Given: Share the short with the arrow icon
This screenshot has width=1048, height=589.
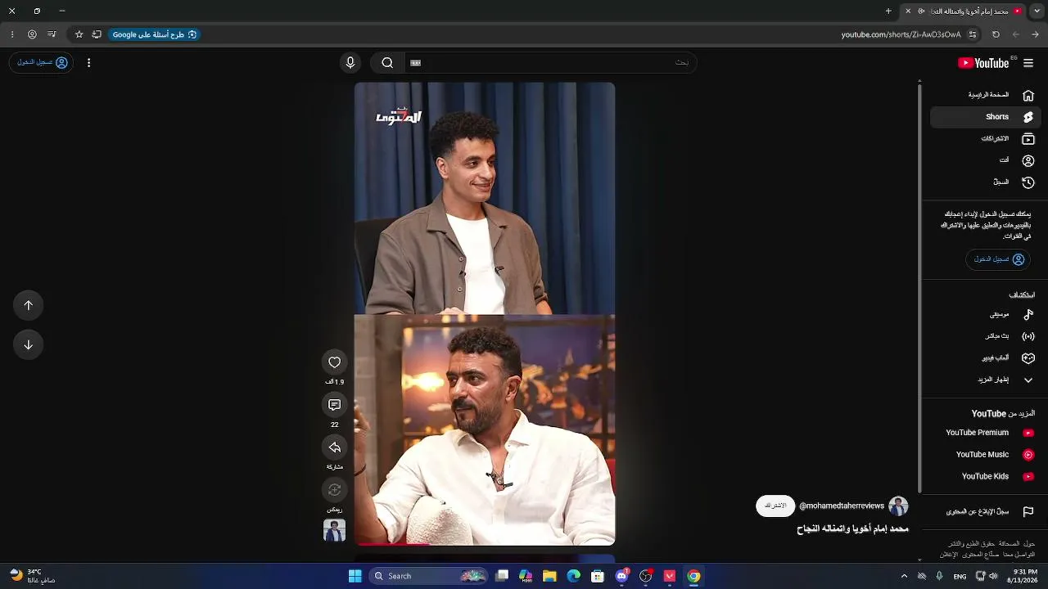Looking at the screenshot, I should [x=334, y=447].
